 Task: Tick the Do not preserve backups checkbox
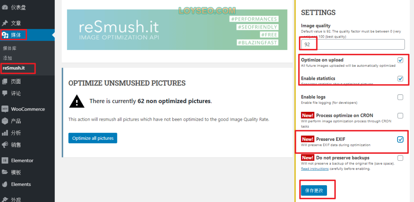(x=400, y=158)
